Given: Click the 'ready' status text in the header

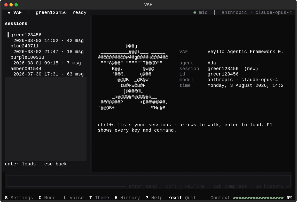Looking at the screenshot, I should 79,13.
